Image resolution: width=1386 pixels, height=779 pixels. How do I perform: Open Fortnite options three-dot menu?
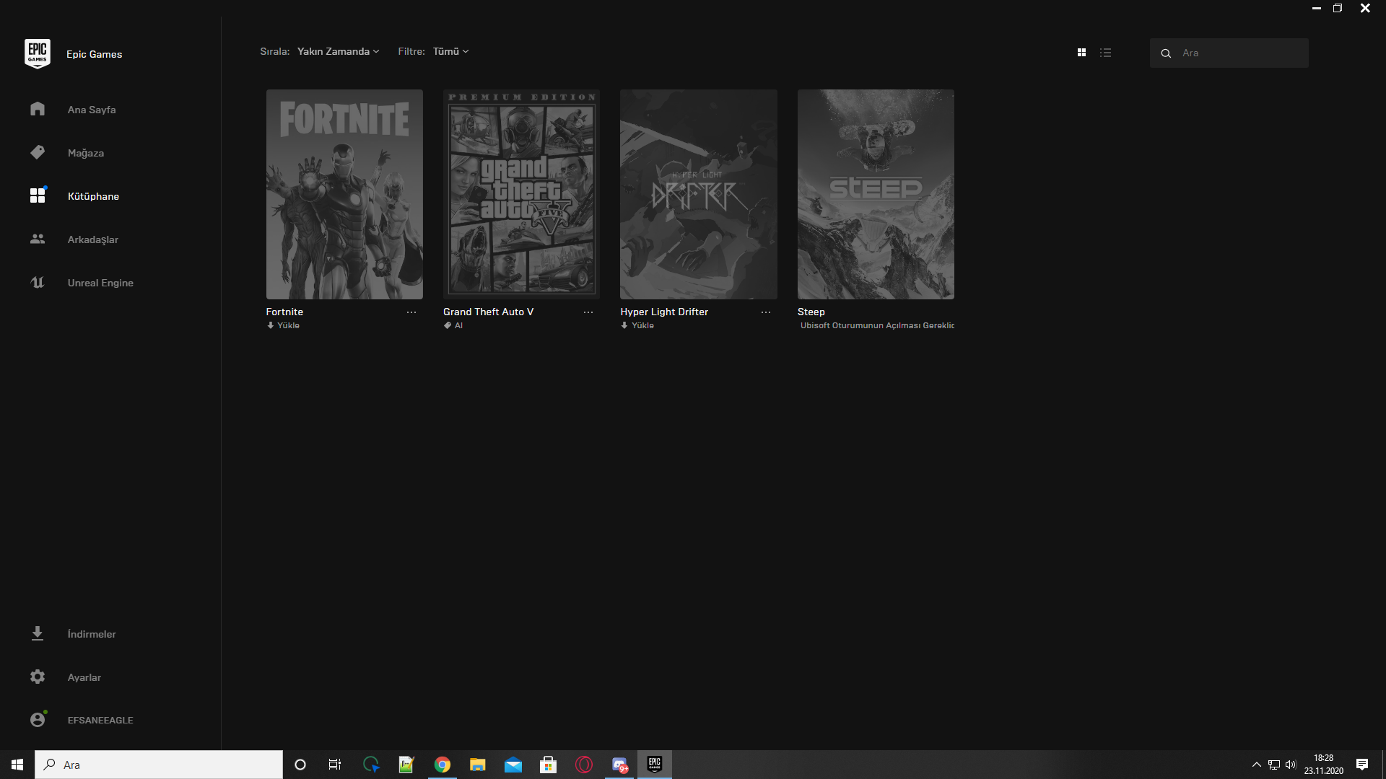click(411, 312)
